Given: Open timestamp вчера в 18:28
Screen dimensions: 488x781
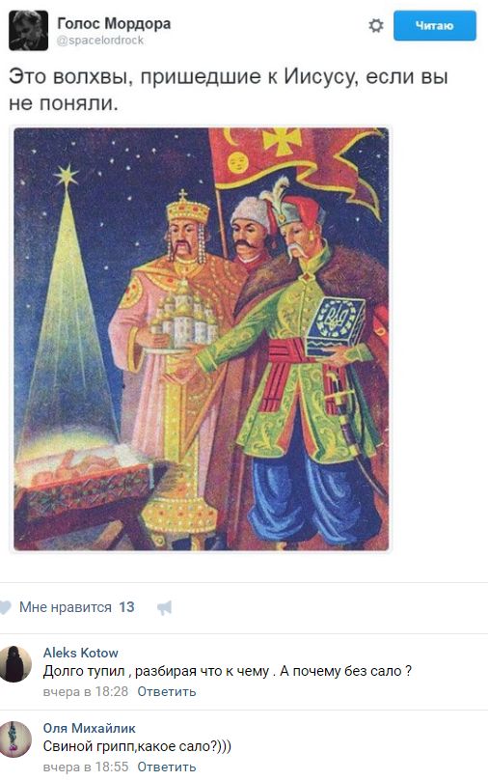Looking at the screenshot, I should (86, 691).
